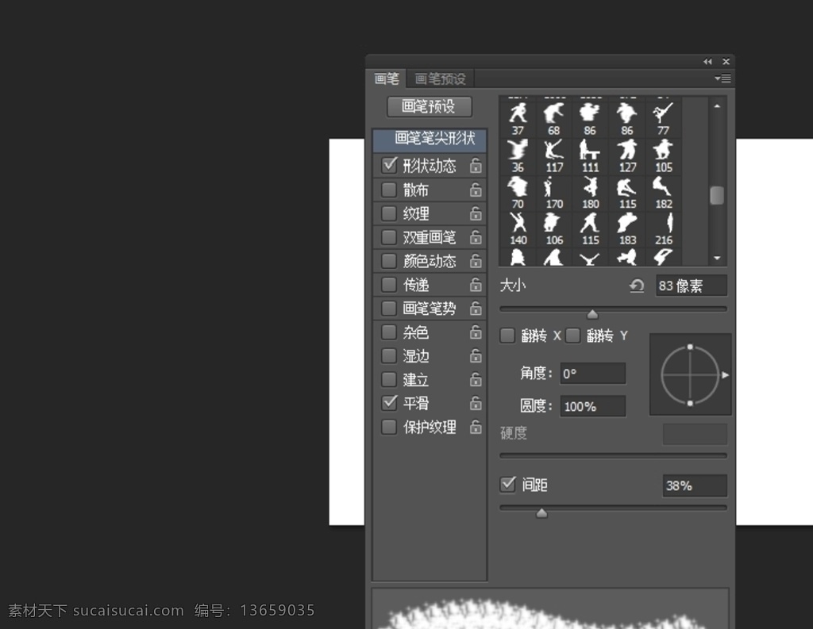The image size is (813, 629).
Task: Click the lock icon beside 建立
Action: [x=476, y=380]
